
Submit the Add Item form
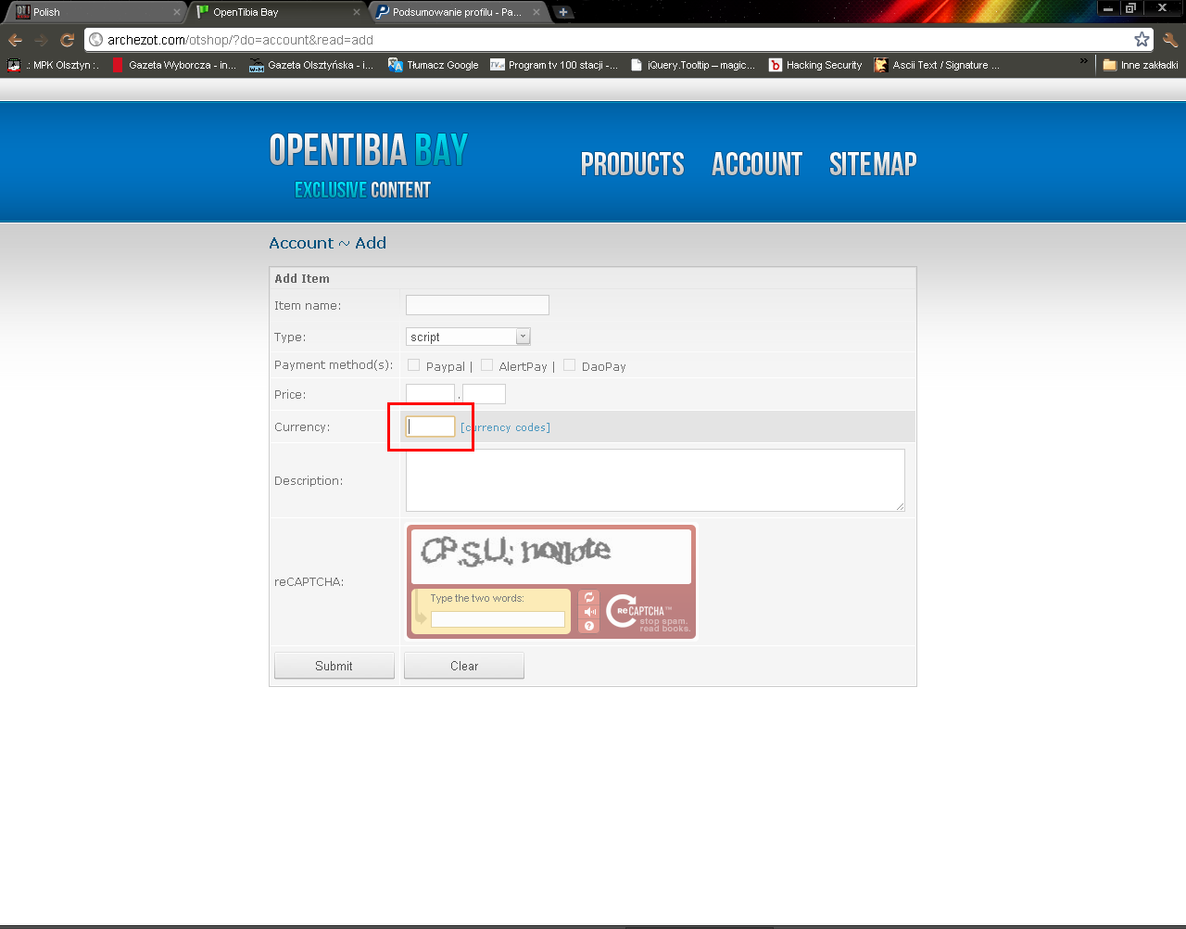(334, 666)
